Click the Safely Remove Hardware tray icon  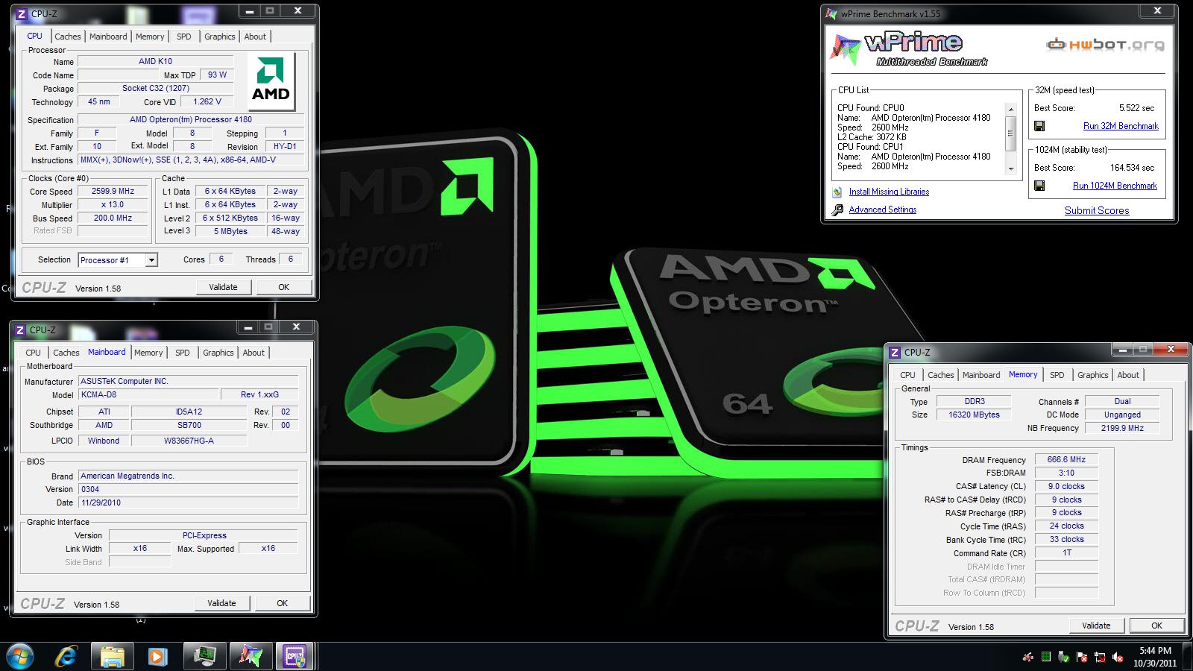1064,658
